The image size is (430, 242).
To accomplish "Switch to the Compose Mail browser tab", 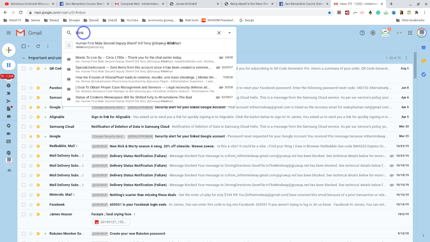I will (x=139, y=4).
